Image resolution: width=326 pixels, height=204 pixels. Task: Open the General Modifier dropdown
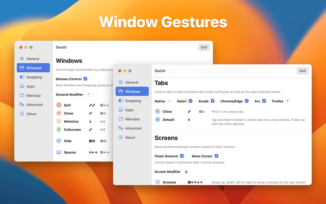[89, 94]
